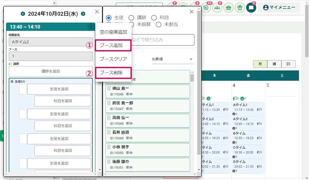Open Friday's Aタイム2 13:40 ~ 14:10 slot
309x180 pixels.
(248, 123)
